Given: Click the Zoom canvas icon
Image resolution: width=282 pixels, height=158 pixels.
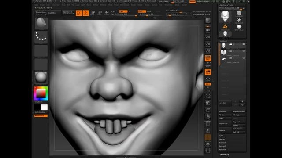Looking at the screenshot, I should click(x=208, y=37).
